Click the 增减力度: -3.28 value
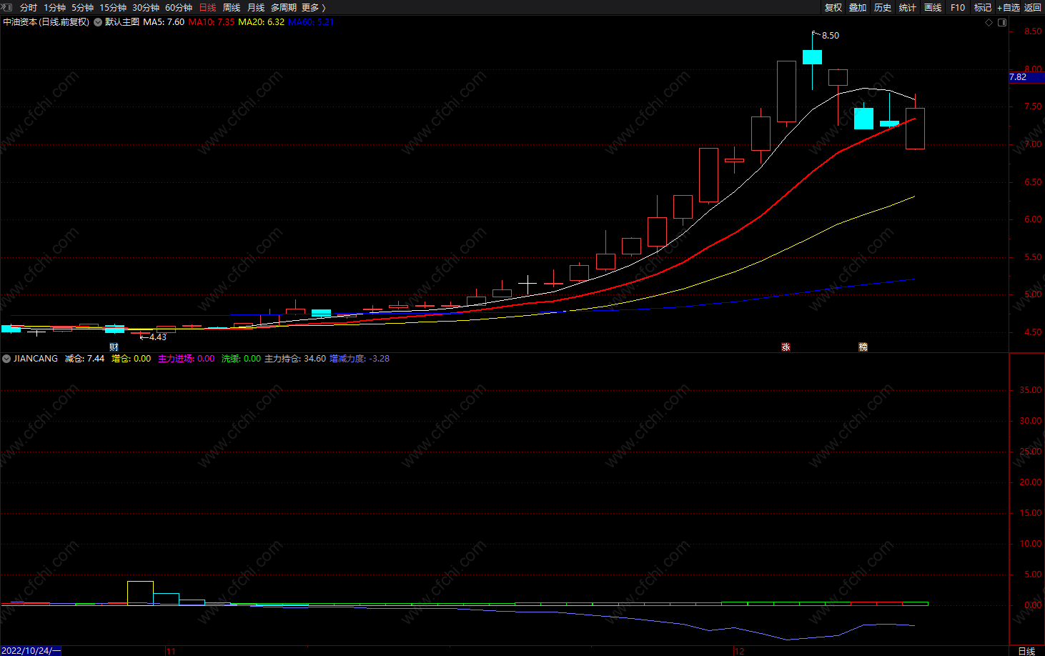The height and width of the screenshot is (656, 1045). 360,359
